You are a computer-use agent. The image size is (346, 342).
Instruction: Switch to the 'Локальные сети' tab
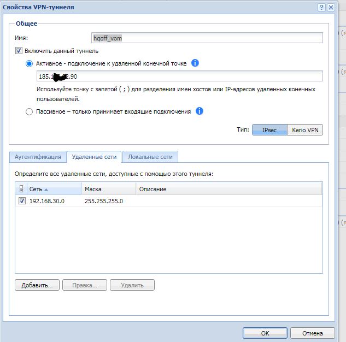150,157
